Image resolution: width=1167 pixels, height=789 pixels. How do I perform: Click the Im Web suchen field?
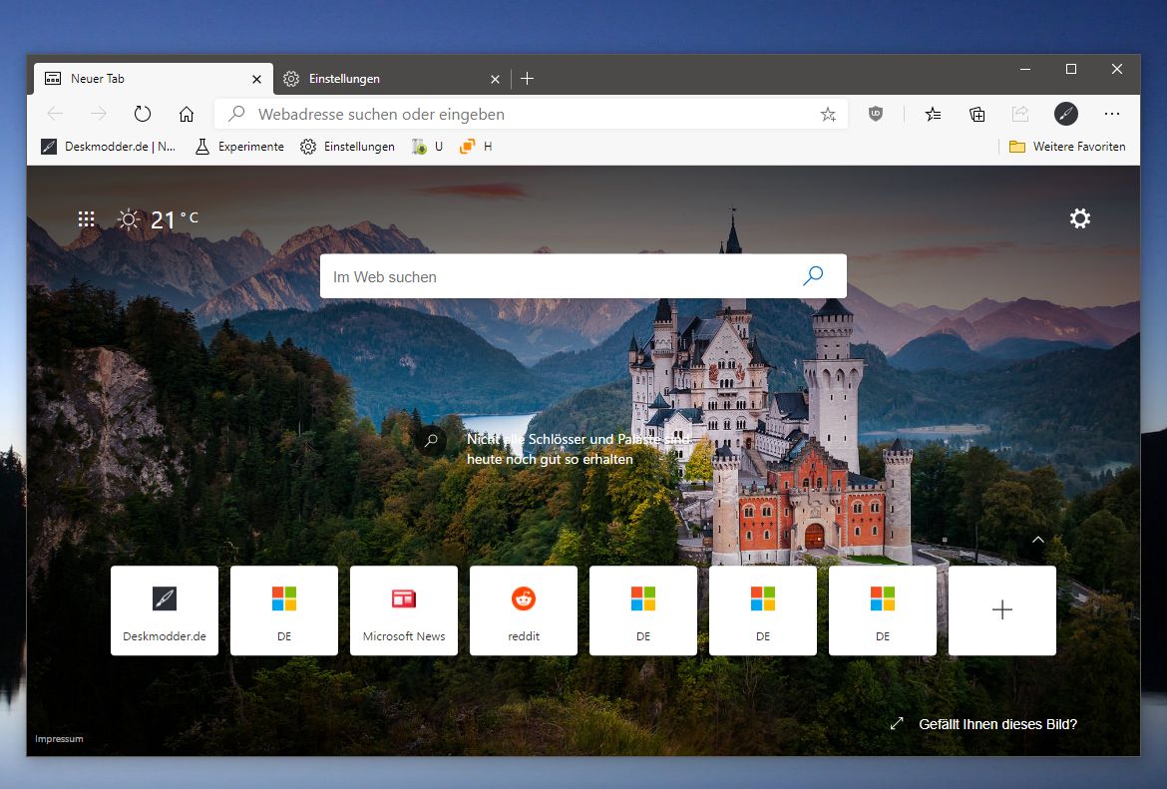point(559,276)
